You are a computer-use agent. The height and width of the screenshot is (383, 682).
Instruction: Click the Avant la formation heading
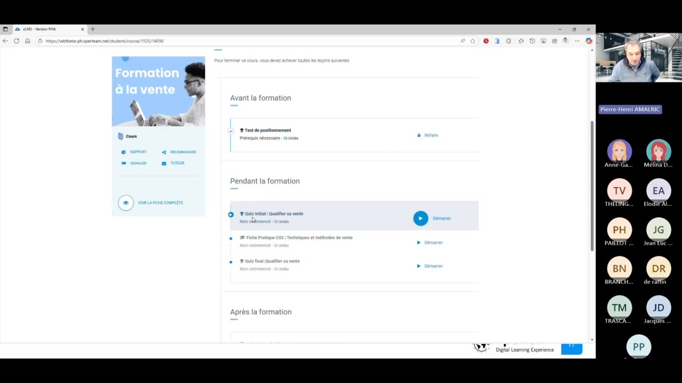click(x=261, y=98)
